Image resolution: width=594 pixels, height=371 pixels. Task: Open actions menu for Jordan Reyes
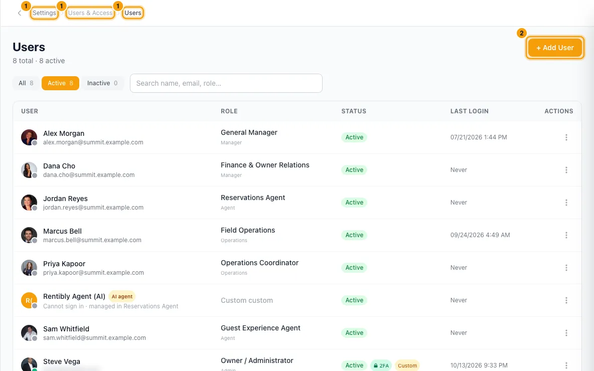coord(566,203)
